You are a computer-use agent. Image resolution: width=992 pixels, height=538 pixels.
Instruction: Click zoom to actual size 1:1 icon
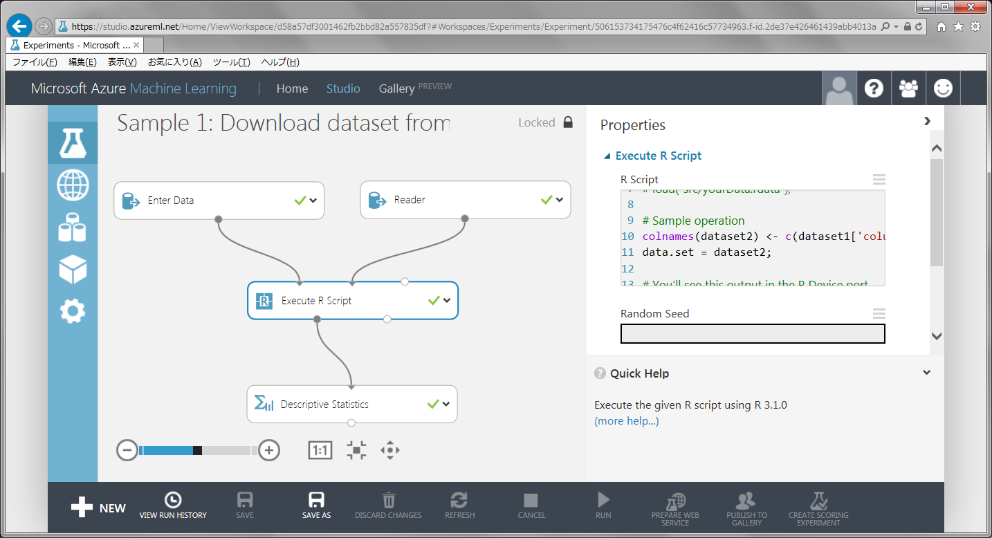pyautogui.click(x=320, y=451)
